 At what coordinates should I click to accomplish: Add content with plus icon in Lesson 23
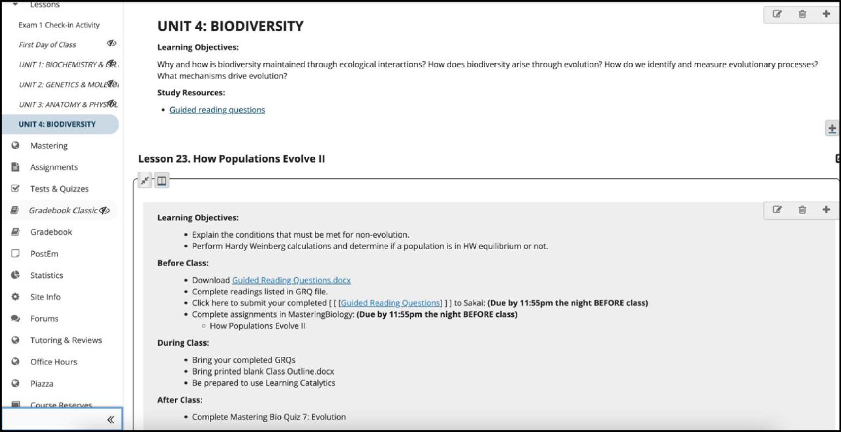click(826, 210)
